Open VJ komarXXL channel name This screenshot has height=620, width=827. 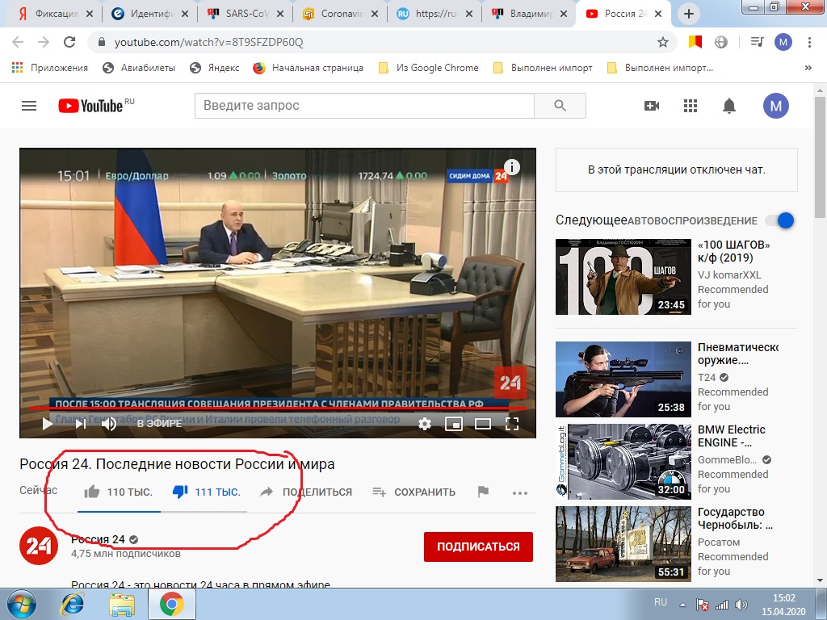pyautogui.click(x=729, y=274)
